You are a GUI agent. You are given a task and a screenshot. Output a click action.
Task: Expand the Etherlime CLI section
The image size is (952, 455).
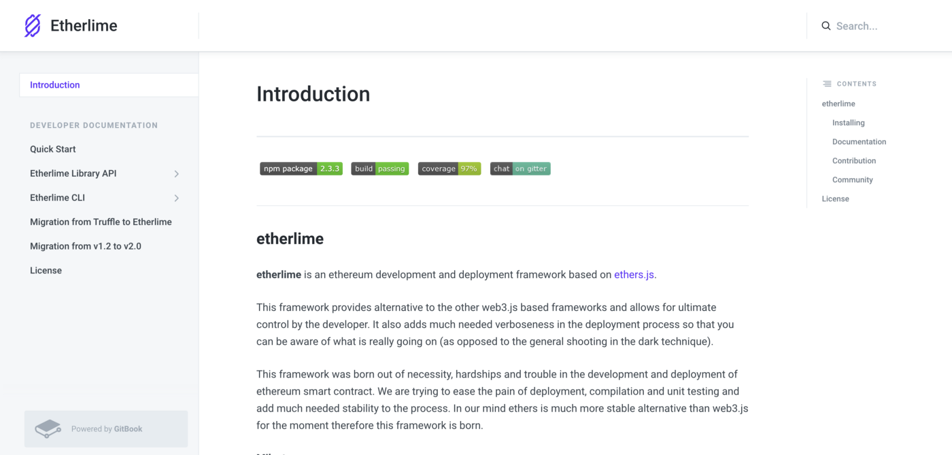[x=176, y=198]
